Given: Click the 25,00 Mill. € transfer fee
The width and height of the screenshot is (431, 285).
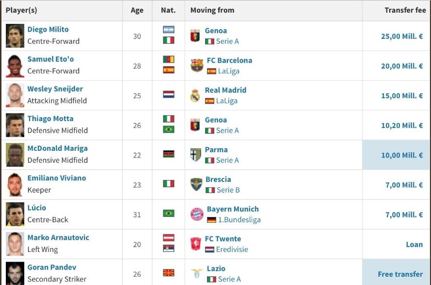Looking at the screenshot, I should (402, 36).
